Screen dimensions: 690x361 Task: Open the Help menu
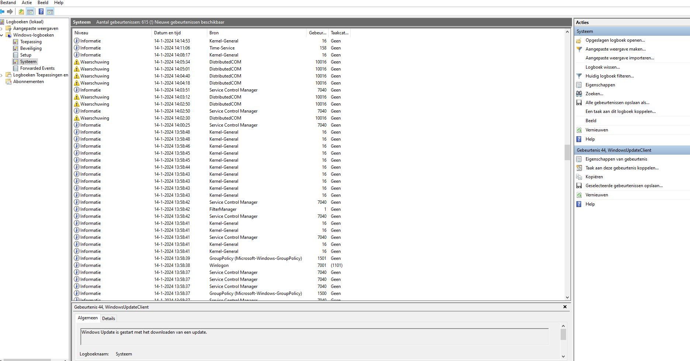coord(59,3)
